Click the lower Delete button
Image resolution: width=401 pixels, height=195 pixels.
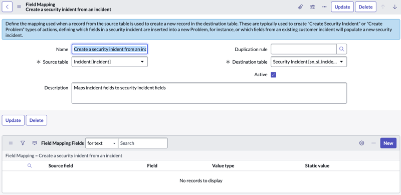36,120
